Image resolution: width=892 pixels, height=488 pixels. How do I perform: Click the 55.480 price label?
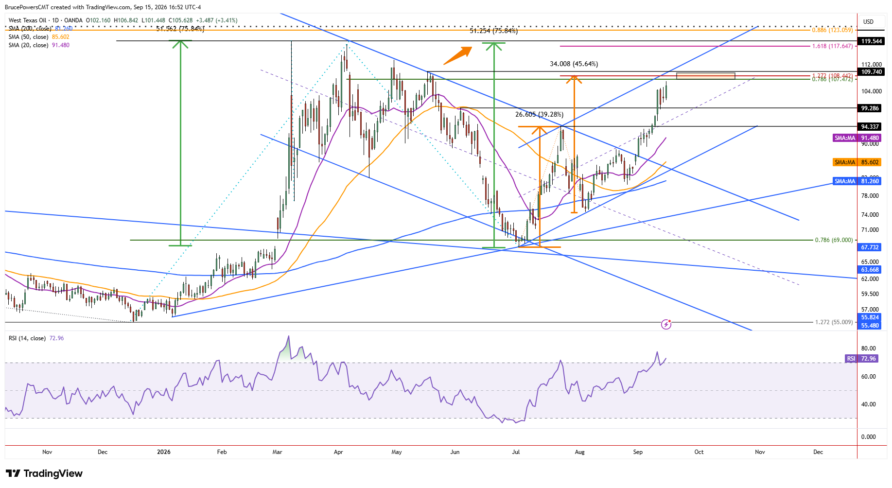(870, 326)
